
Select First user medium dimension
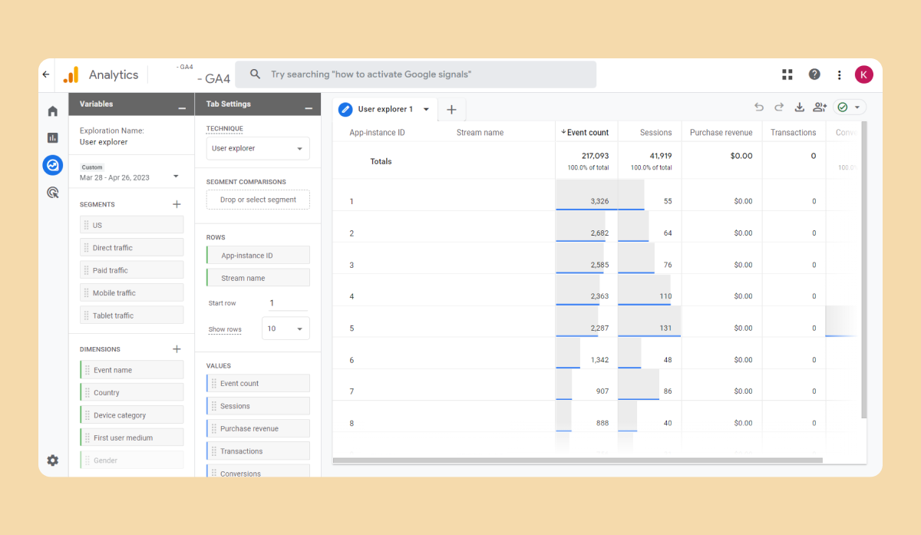pyautogui.click(x=131, y=438)
